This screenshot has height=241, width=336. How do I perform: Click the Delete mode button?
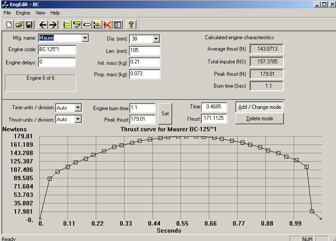[x=260, y=119]
